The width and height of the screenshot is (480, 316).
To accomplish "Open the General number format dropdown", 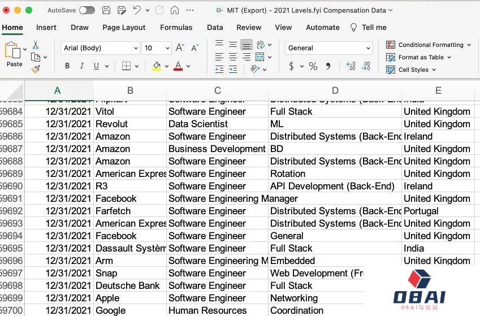I will (328, 48).
